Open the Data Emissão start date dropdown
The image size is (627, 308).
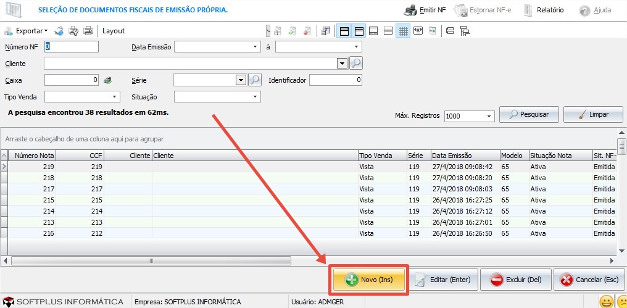pyautogui.click(x=255, y=47)
